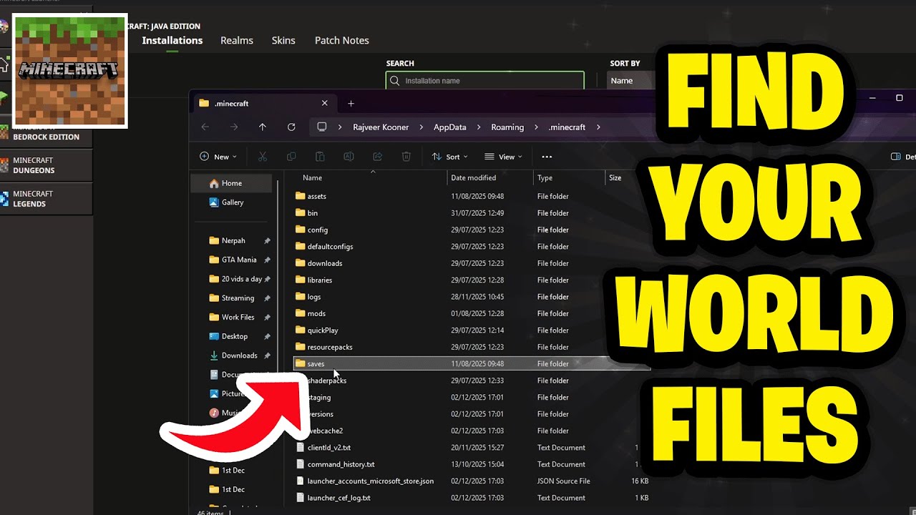Select Minecraft Dungeons in launcher sidebar
Screen dimensions: 916x515
(46, 165)
